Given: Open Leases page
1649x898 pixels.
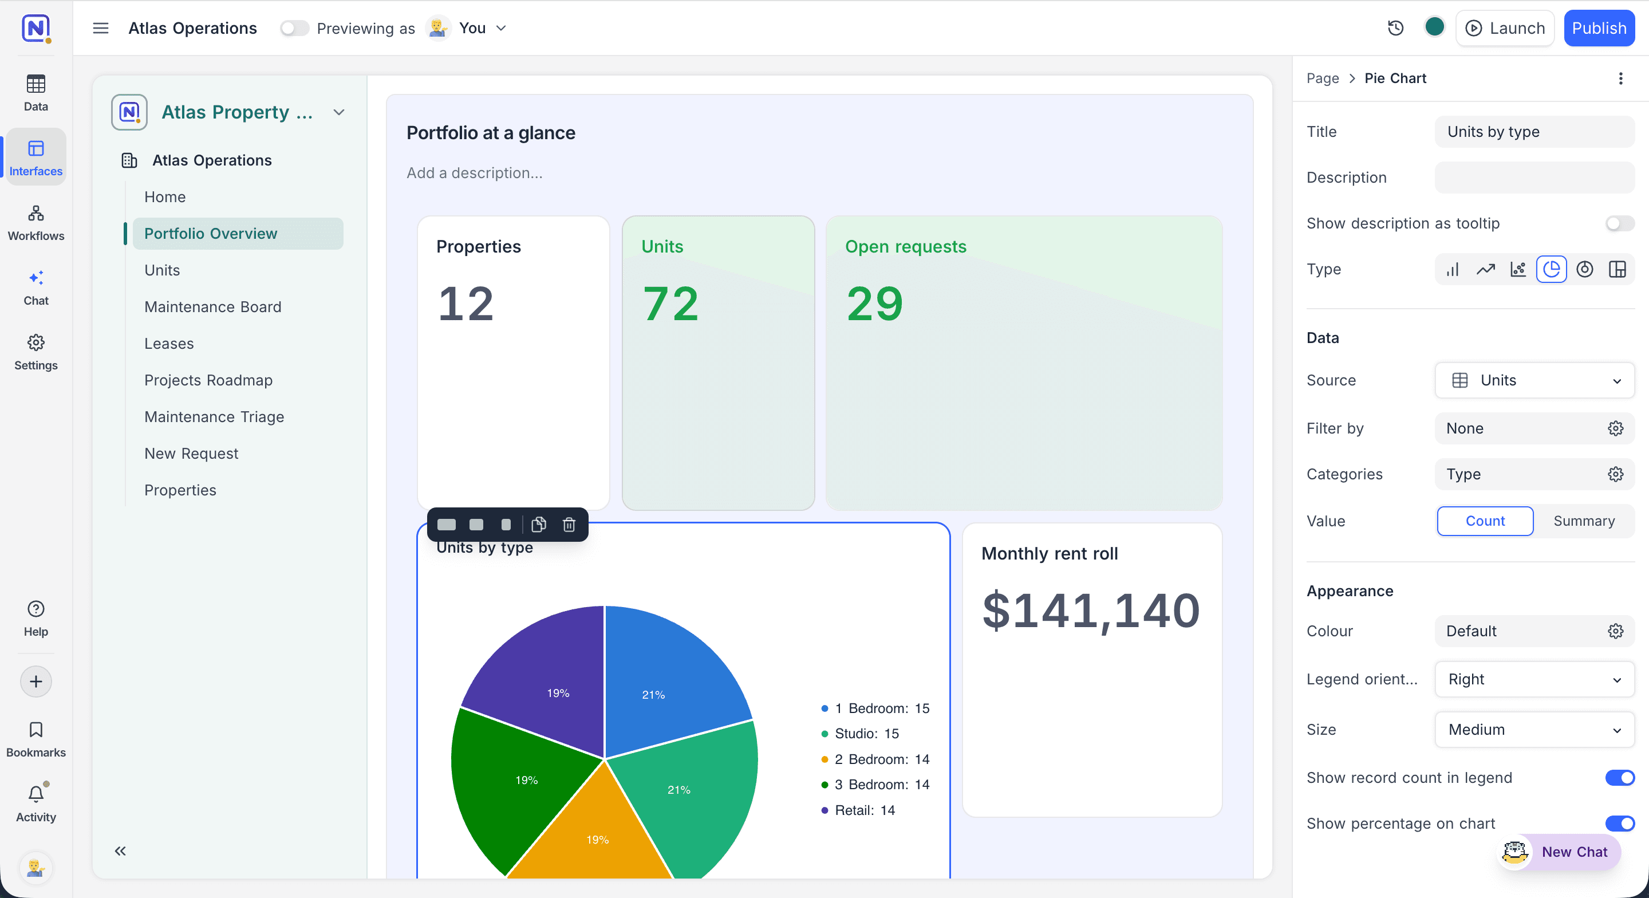Looking at the screenshot, I should [169, 343].
